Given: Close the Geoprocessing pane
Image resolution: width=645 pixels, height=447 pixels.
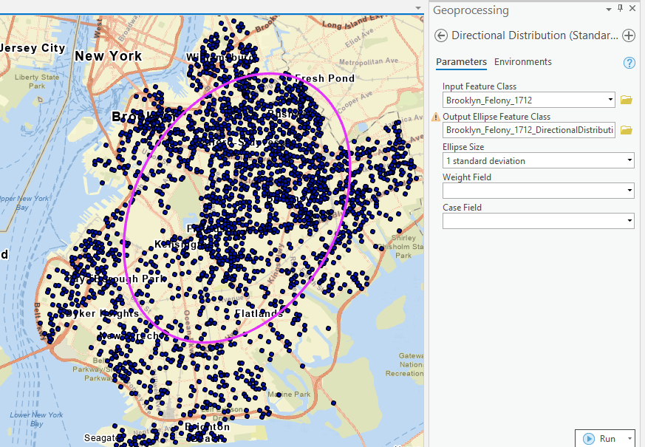Looking at the screenshot, I should point(632,9).
